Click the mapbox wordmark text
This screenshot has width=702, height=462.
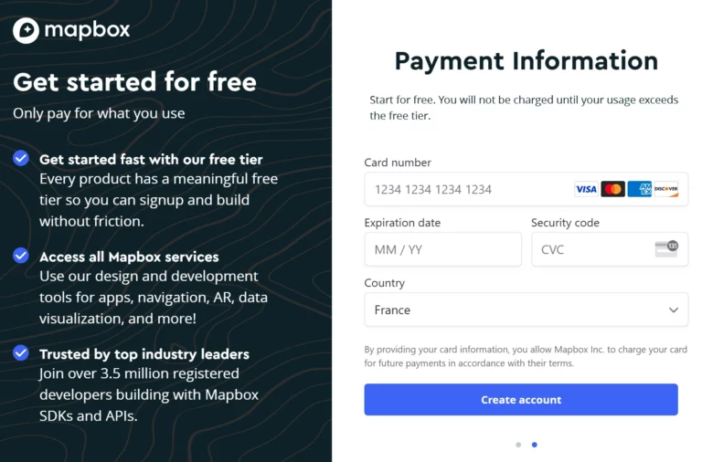pos(88,30)
